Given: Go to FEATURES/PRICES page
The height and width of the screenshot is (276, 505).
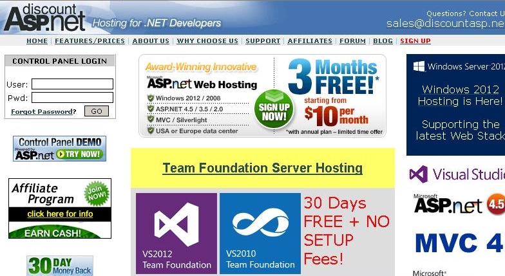Looking at the screenshot, I should click(x=90, y=41).
